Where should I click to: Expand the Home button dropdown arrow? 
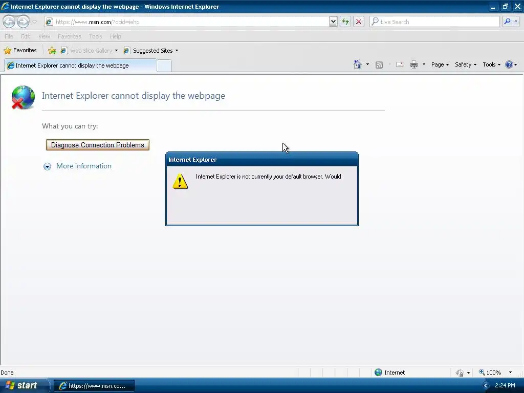click(367, 64)
